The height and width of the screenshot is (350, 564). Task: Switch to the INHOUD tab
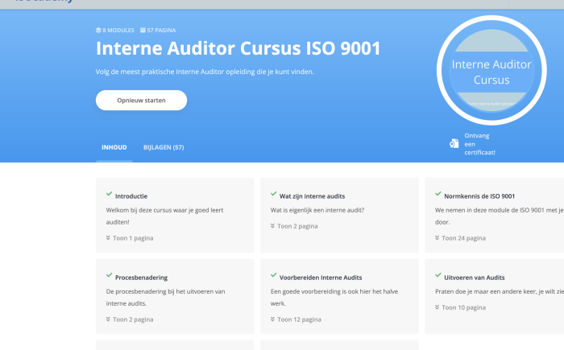pyautogui.click(x=114, y=147)
